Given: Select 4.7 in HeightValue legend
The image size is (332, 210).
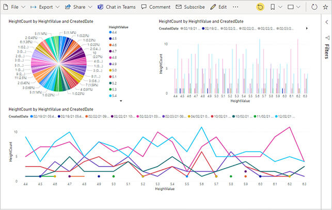Looking at the screenshot, I should click(113, 51).
